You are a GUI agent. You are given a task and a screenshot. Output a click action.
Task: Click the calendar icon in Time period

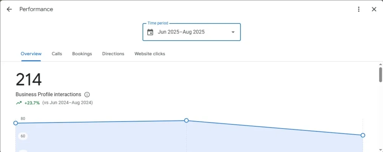coord(150,32)
